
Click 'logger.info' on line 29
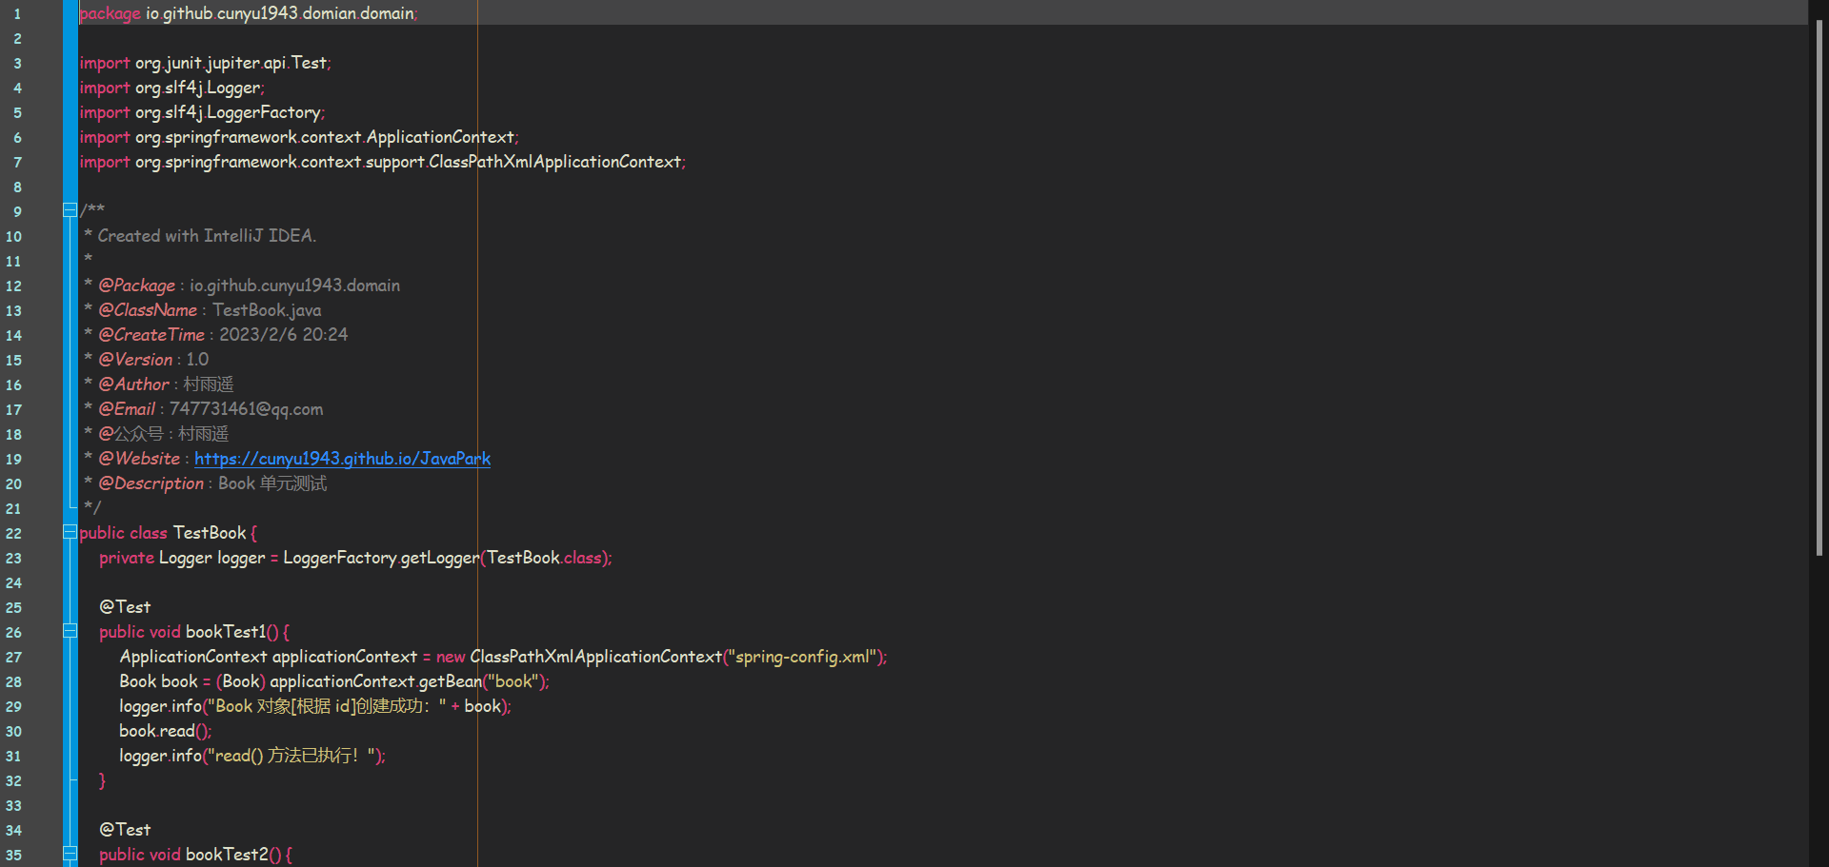(x=160, y=706)
